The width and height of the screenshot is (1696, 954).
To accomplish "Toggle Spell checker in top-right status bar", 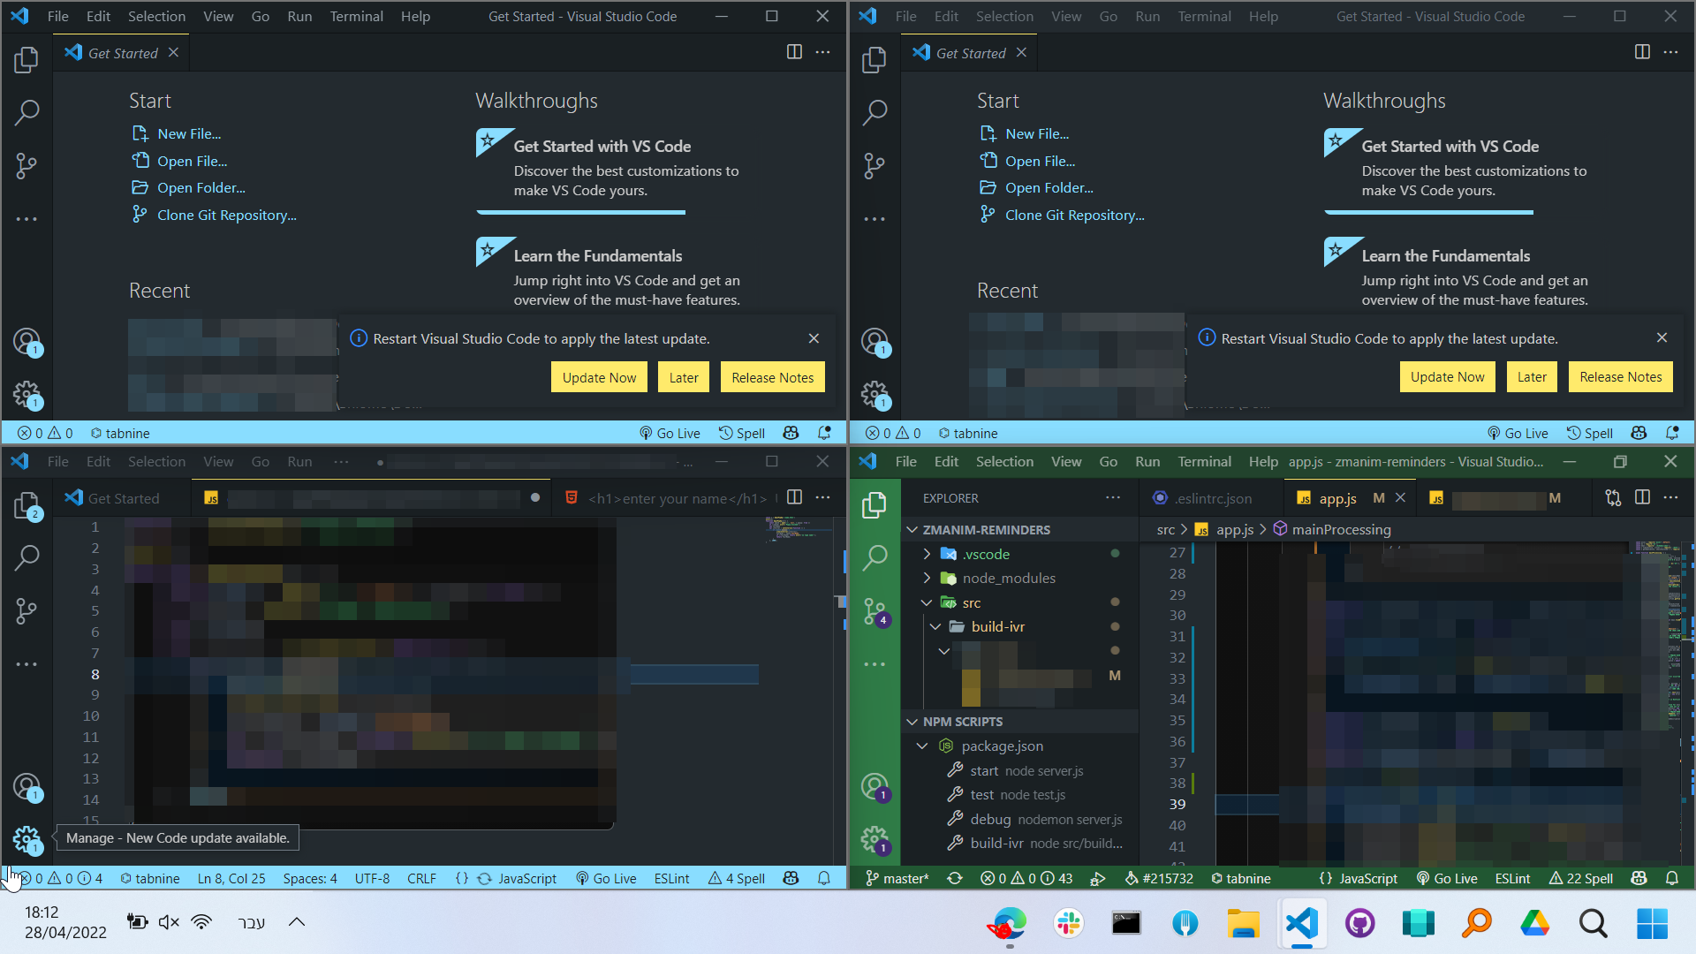I will click(x=1590, y=433).
